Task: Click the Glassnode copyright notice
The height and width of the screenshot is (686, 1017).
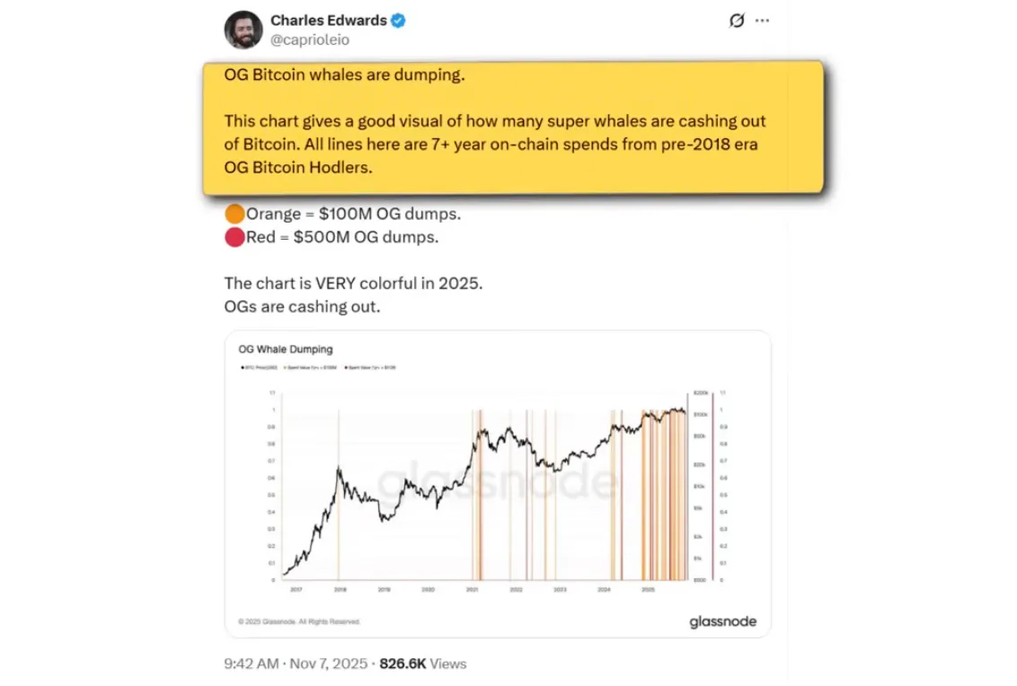Action: [x=299, y=621]
